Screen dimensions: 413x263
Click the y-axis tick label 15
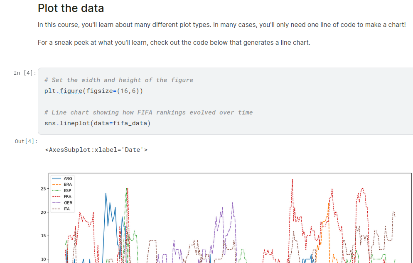pyautogui.click(x=43, y=236)
